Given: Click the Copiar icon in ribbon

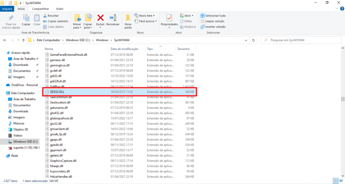Looking at the screenshot, I should (x=26, y=18).
